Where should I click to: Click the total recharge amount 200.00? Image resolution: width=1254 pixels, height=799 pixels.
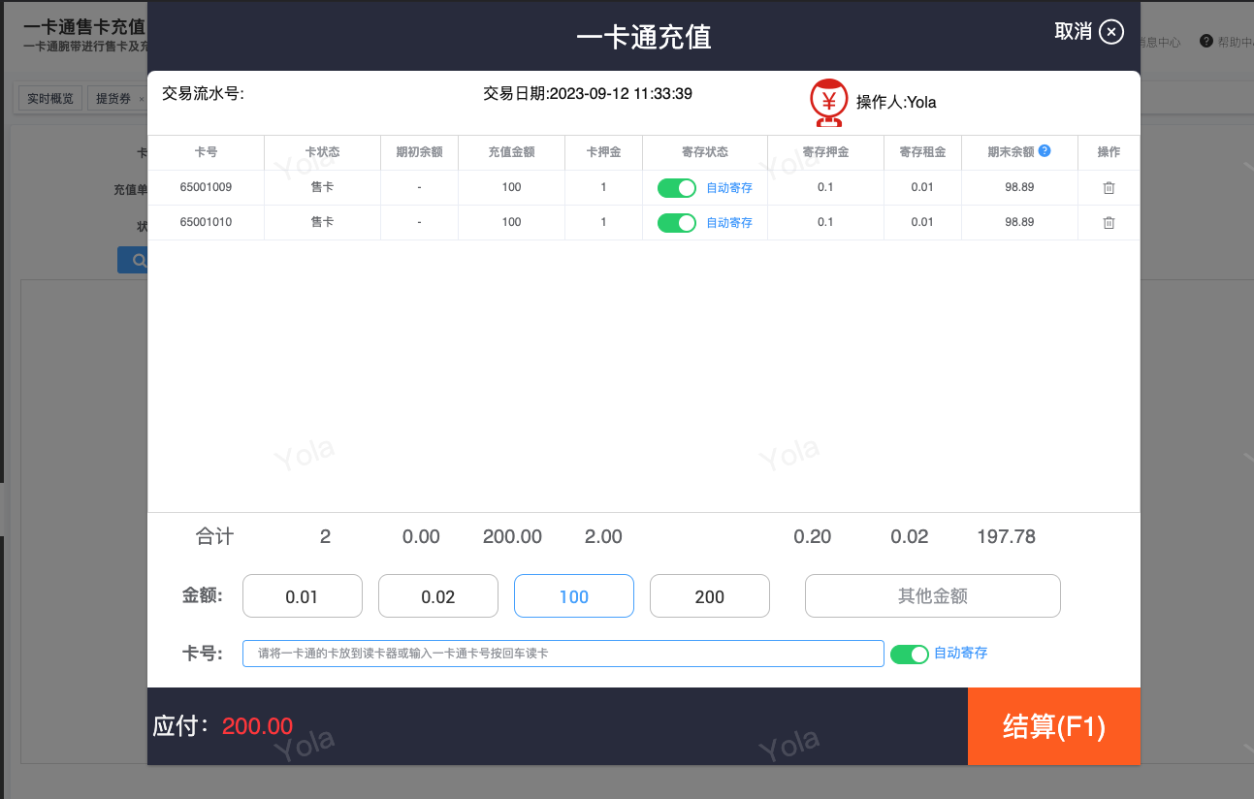click(512, 536)
